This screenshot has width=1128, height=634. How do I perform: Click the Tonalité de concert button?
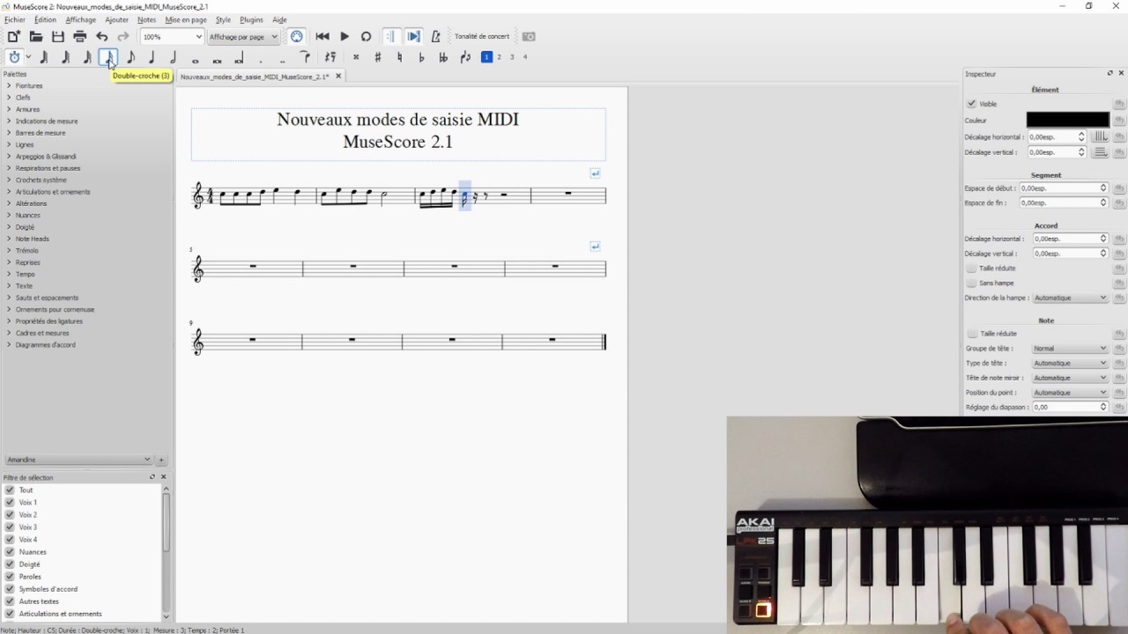pyautogui.click(x=482, y=36)
